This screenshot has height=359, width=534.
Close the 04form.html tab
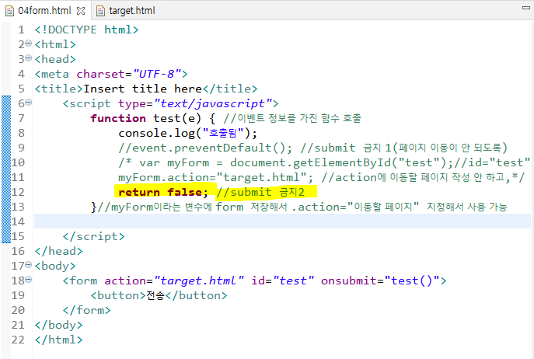click(x=81, y=11)
